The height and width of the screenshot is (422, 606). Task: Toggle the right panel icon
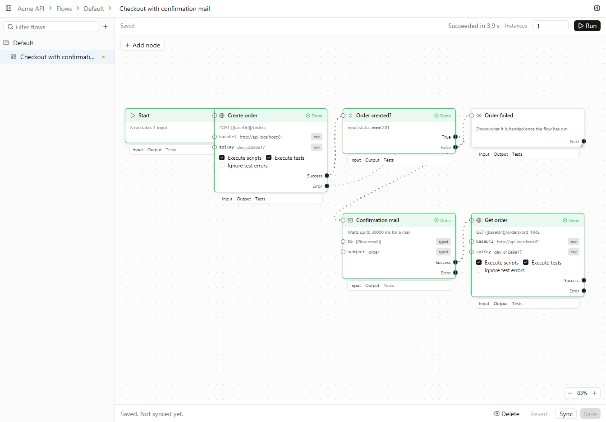[597, 8]
